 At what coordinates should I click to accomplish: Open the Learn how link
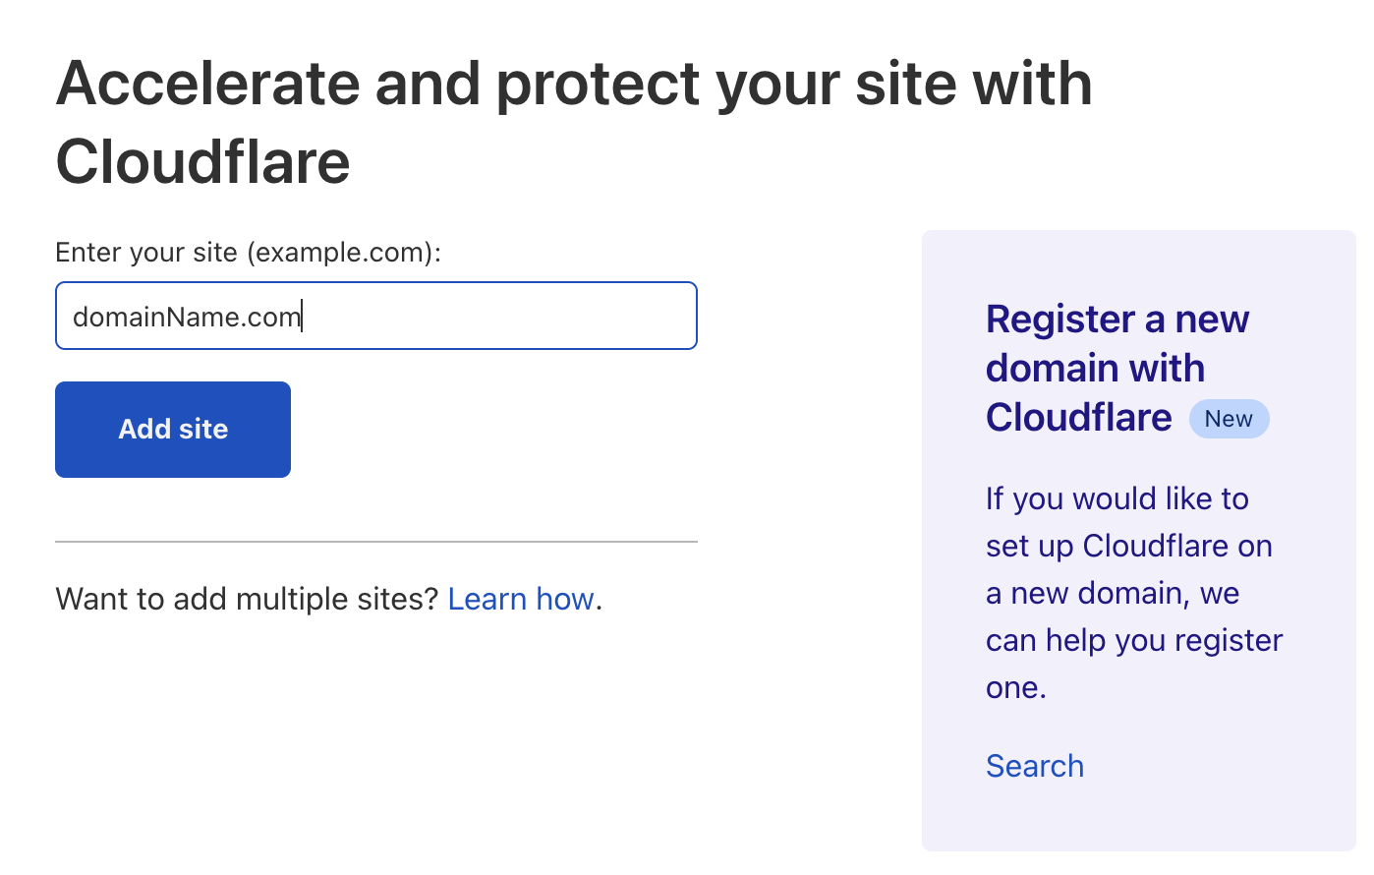pos(521,599)
